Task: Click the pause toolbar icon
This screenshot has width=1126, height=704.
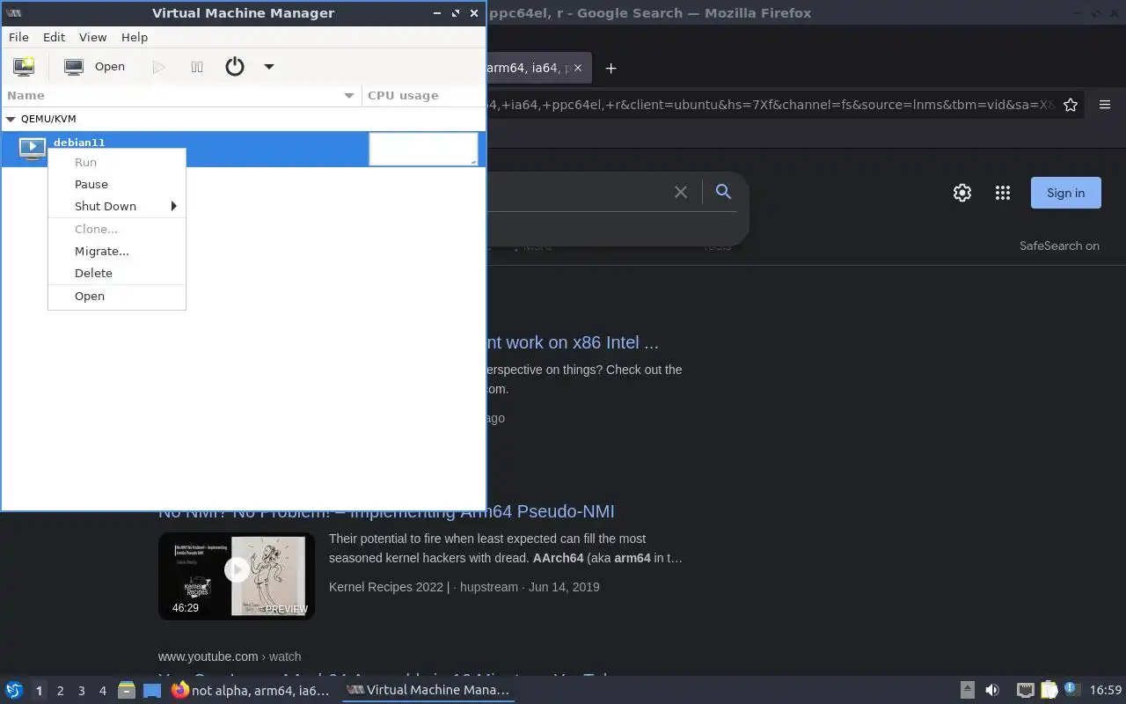Action: click(x=197, y=66)
